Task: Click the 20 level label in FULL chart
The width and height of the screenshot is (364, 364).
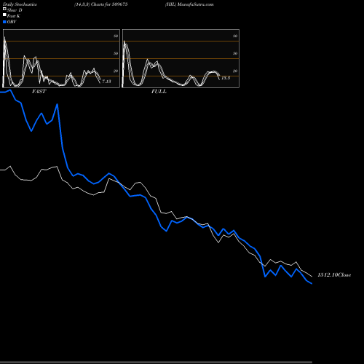Action: coord(235,71)
